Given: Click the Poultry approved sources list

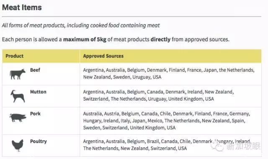Looking at the screenshot, I should click(x=167, y=145).
